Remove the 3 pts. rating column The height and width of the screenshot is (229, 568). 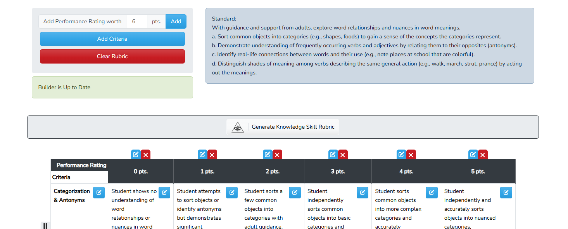pos(343,155)
